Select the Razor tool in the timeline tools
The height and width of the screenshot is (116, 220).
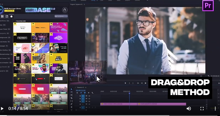(71, 98)
